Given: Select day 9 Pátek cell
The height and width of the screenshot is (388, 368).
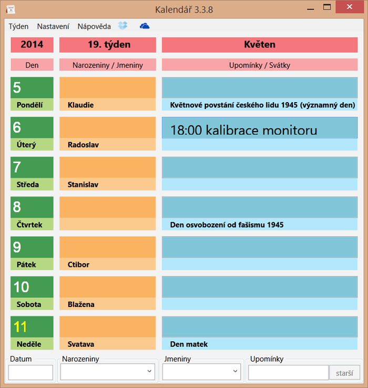Looking at the screenshot, I should pyautogui.click(x=32, y=253).
